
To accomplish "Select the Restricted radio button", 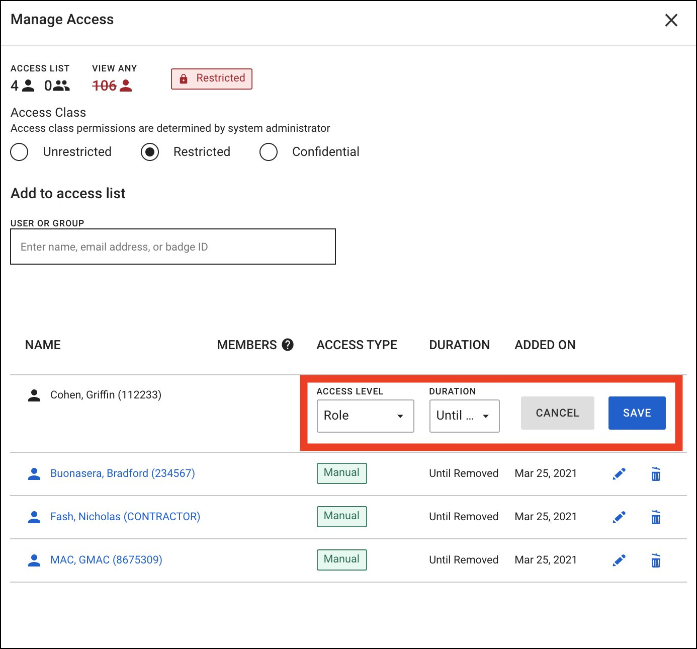I will [150, 152].
